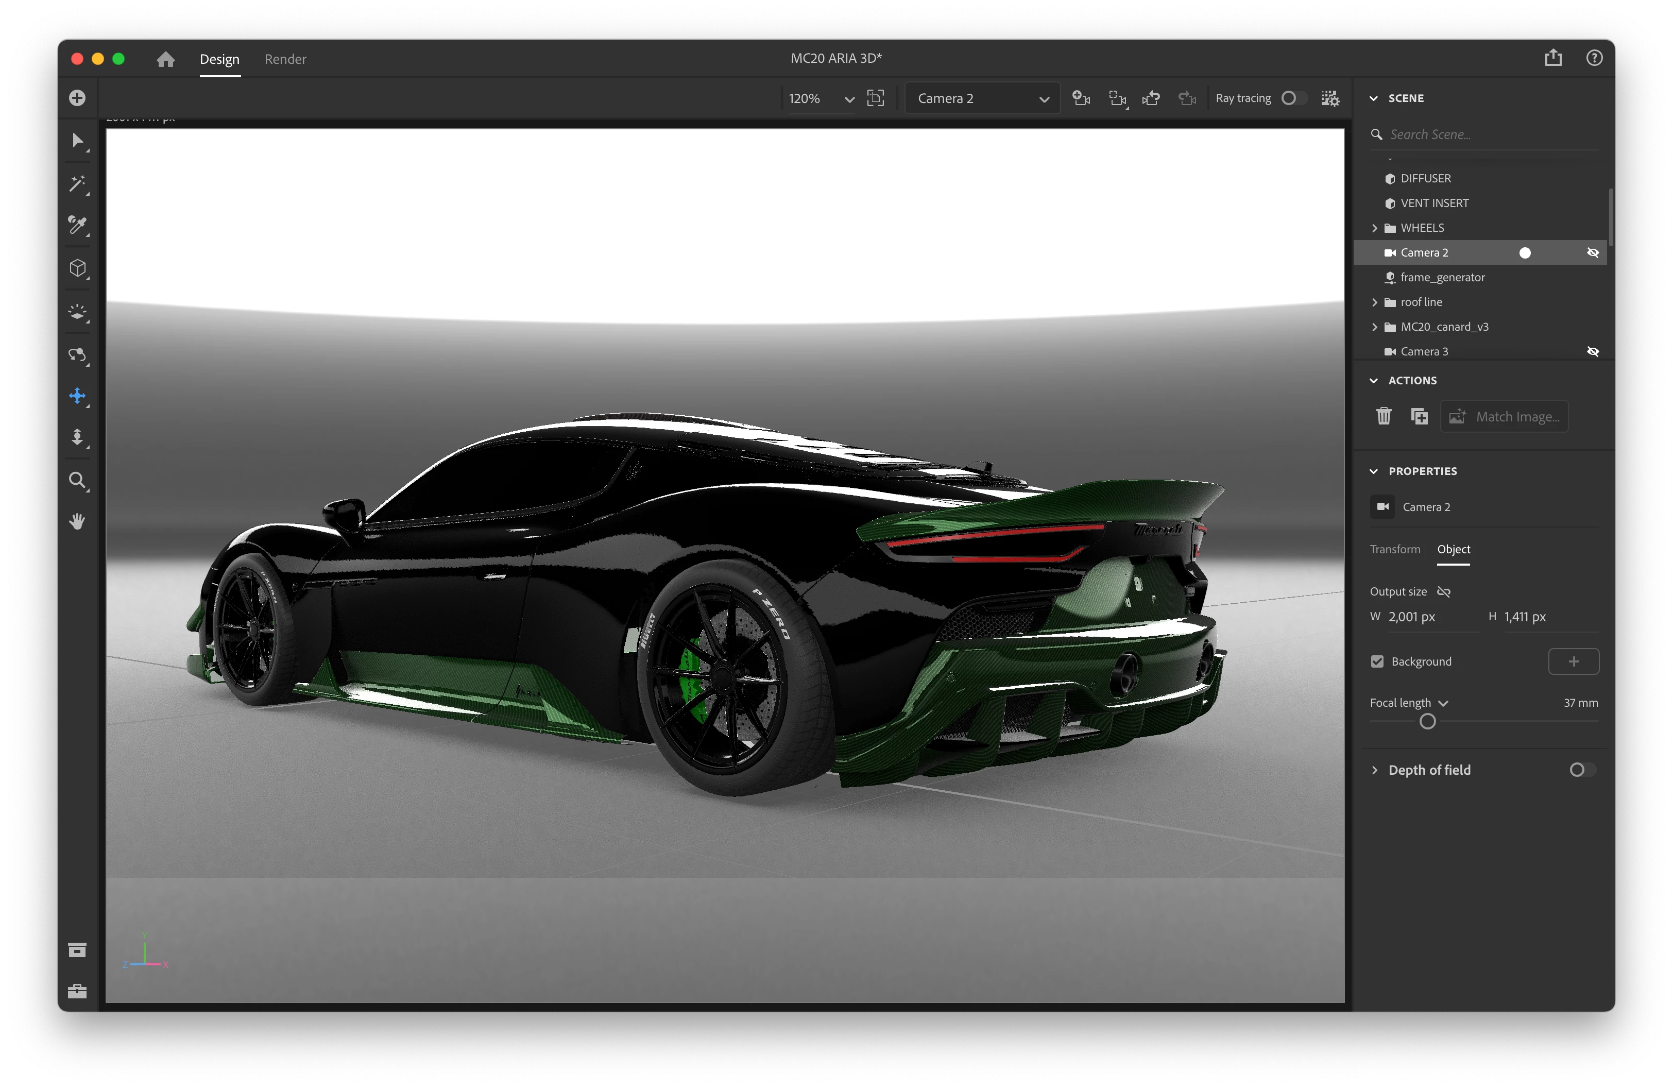The height and width of the screenshot is (1088, 1673).
Task: Click the Zoom magnifier tool
Action: (77, 481)
